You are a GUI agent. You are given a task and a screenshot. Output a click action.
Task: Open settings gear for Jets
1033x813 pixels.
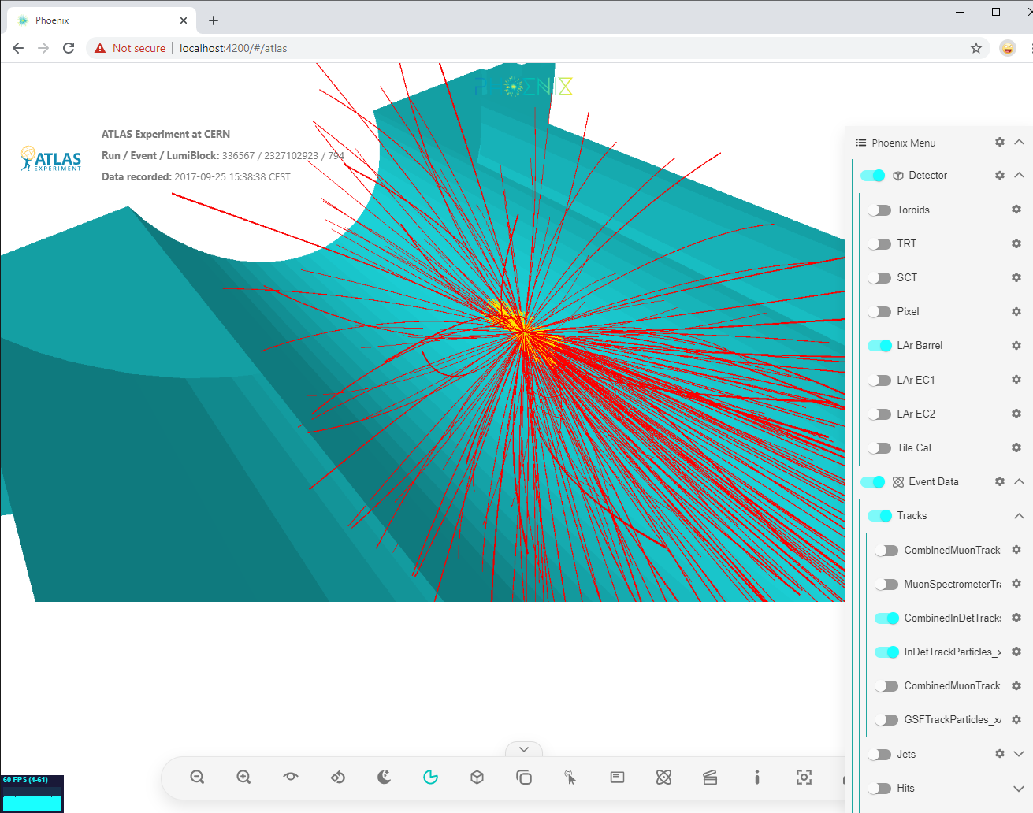(999, 754)
